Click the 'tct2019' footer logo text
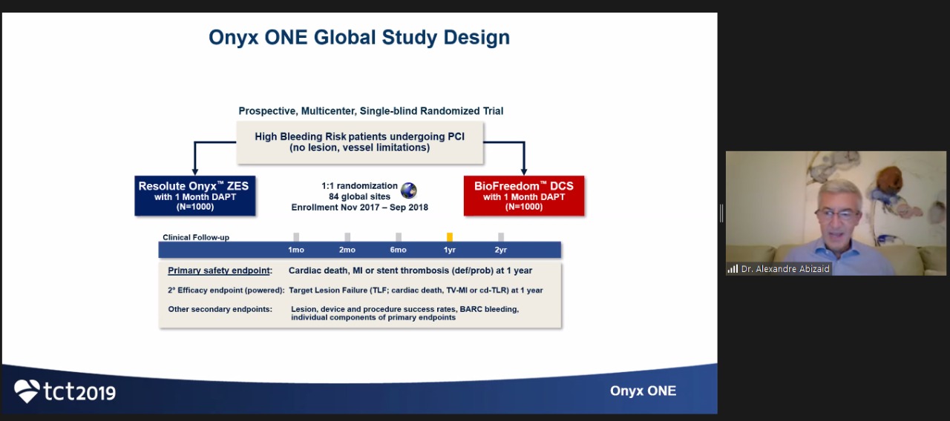950x421 pixels. [79, 391]
